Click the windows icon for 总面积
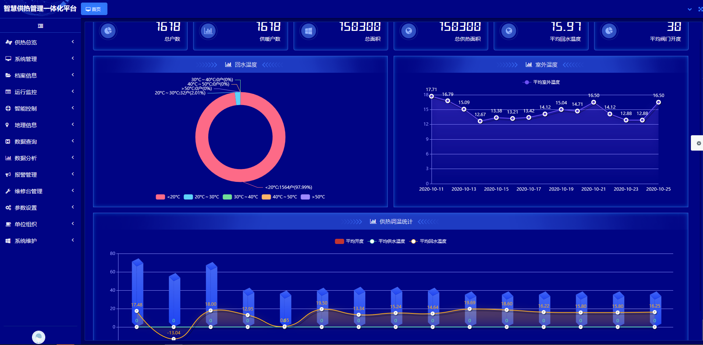The image size is (703, 345). (x=309, y=31)
